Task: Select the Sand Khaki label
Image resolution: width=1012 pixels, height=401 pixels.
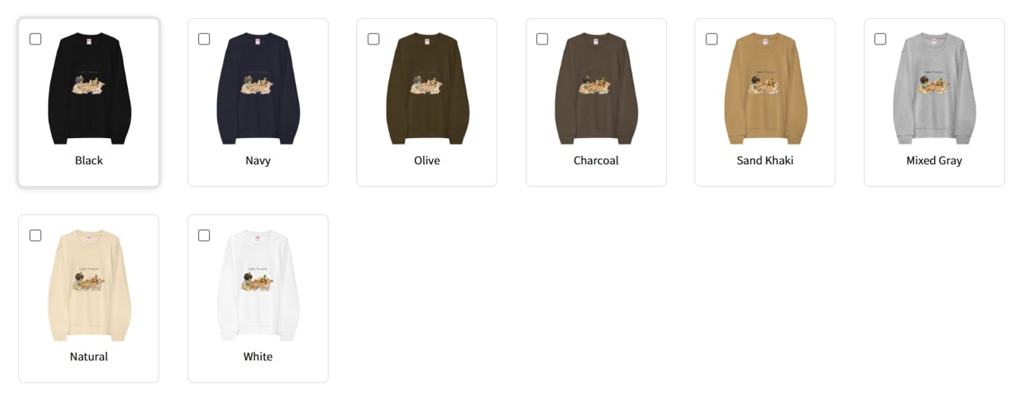Action: click(765, 160)
